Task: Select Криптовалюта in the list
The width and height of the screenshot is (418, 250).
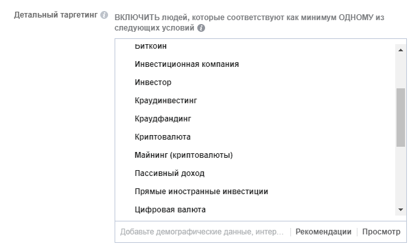Action: point(163,137)
